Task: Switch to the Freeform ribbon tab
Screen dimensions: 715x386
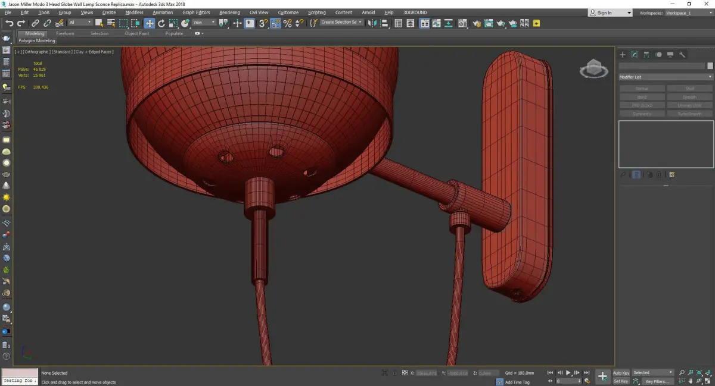Action: coord(65,33)
